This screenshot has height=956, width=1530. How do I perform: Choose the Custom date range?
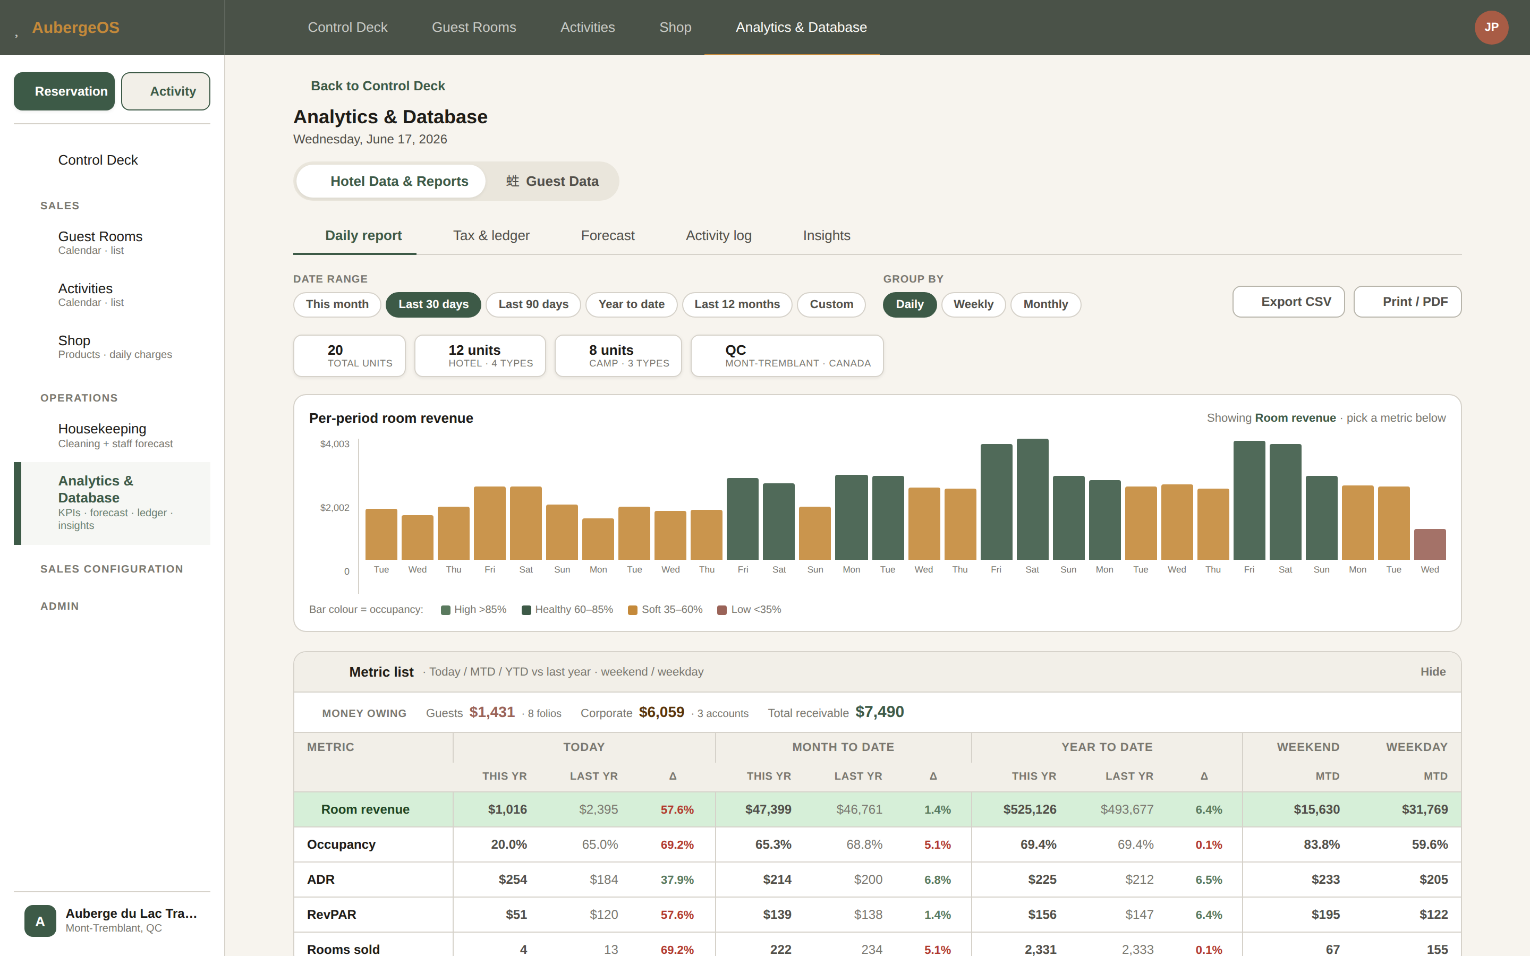831,304
